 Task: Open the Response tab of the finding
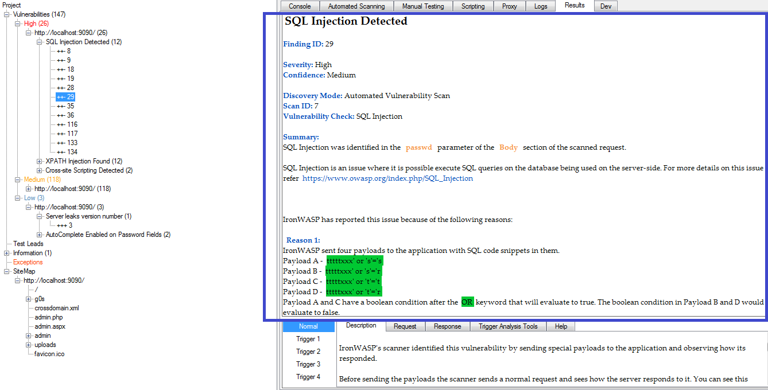pyautogui.click(x=447, y=326)
